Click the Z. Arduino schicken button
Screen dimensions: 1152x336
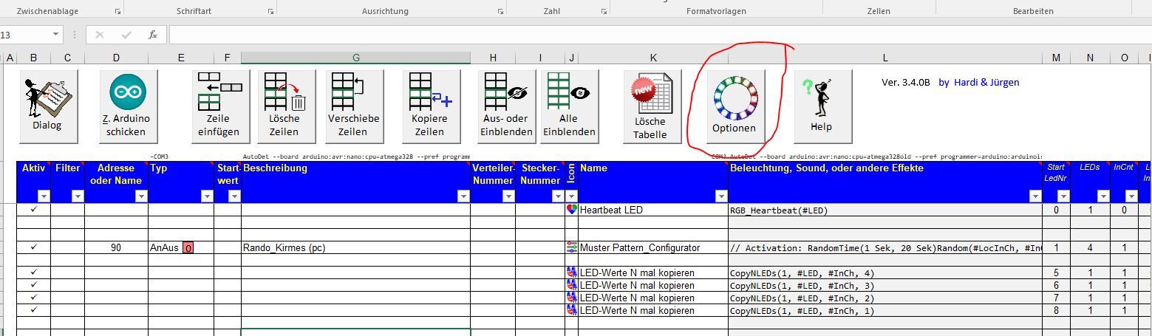tap(127, 106)
